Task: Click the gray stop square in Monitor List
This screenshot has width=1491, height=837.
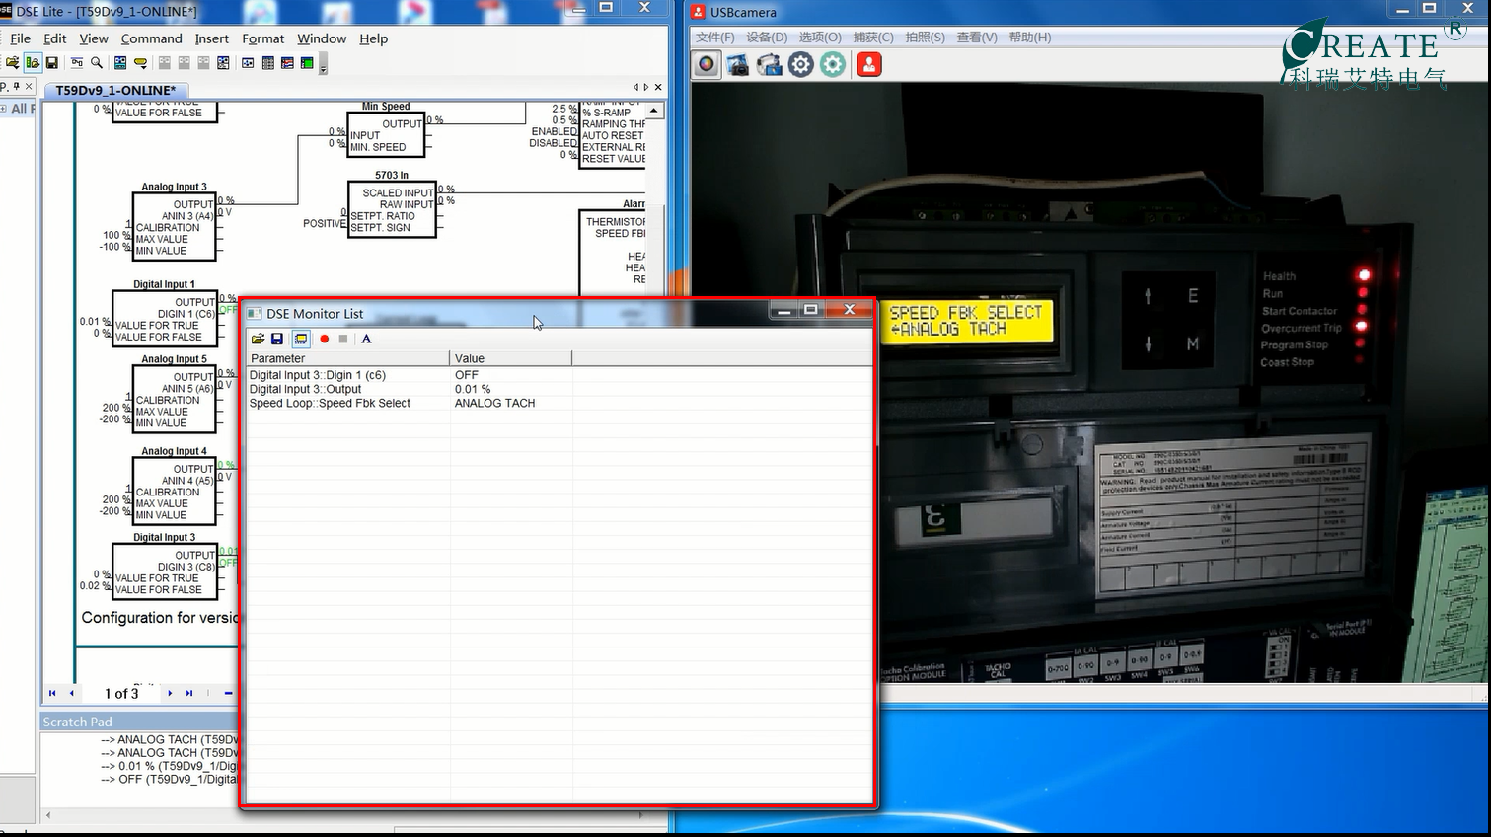Action: click(343, 339)
